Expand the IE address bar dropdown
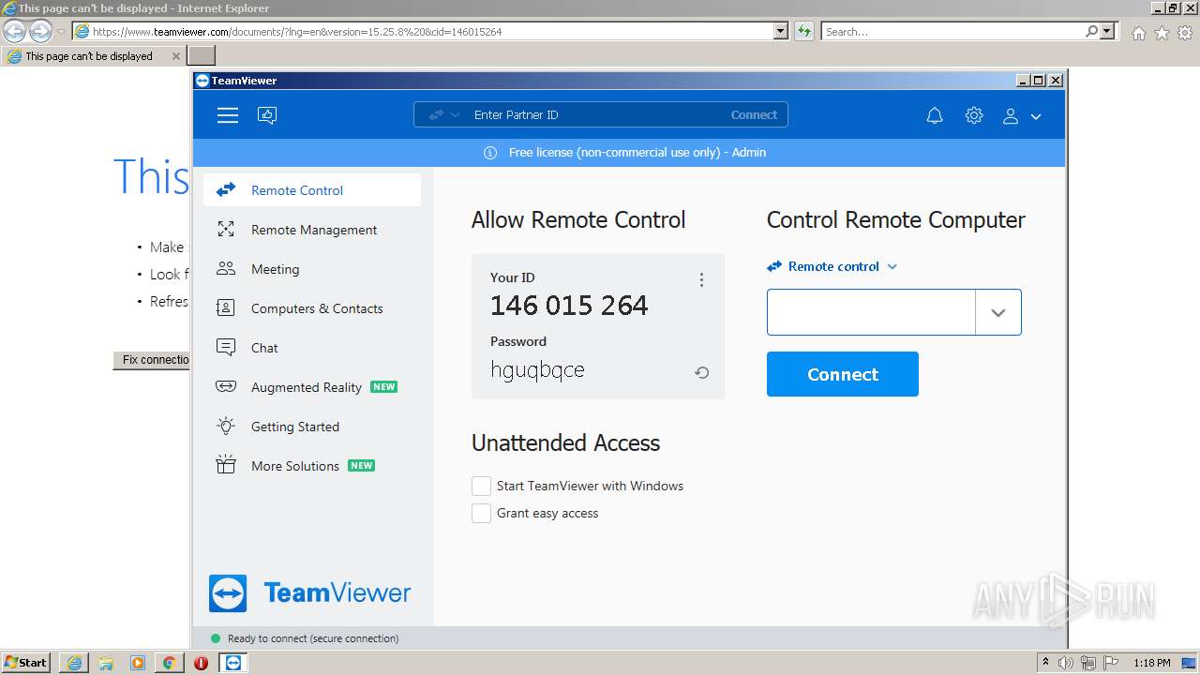This screenshot has width=1200, height=675. 781,31
